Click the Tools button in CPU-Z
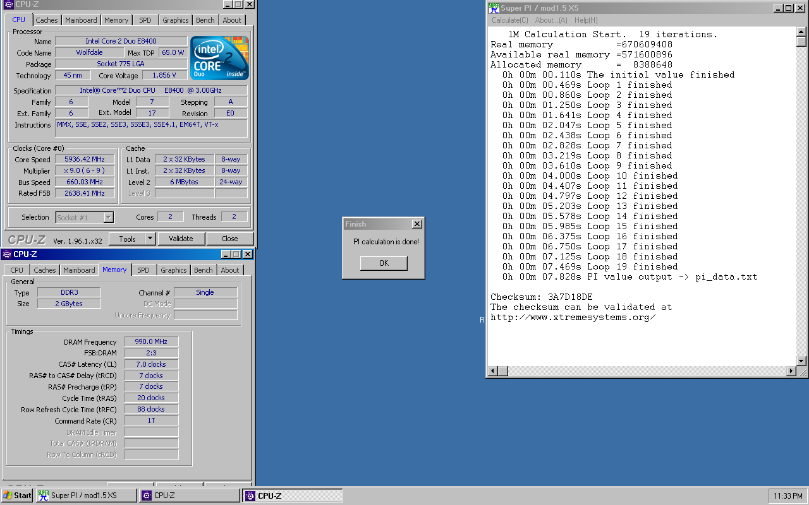809x505 pixels. pyautogui.click(x=127, y=239)
